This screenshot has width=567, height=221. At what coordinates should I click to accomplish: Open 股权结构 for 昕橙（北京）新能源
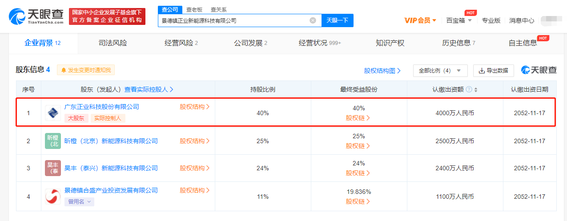click(195, 141)
